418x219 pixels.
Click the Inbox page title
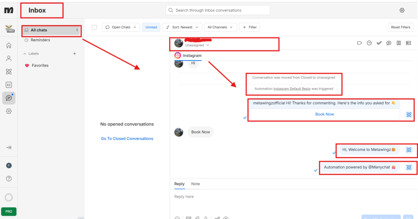click(37, 10)
